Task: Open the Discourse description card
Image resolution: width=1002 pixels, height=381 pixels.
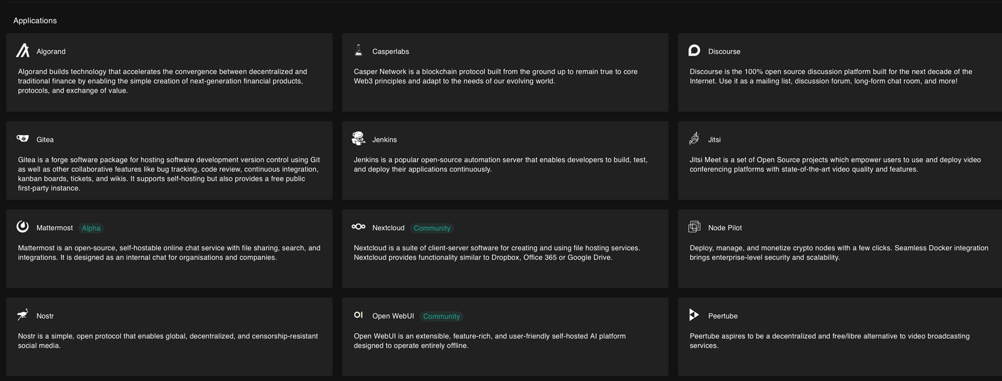Action: (830, 76)
